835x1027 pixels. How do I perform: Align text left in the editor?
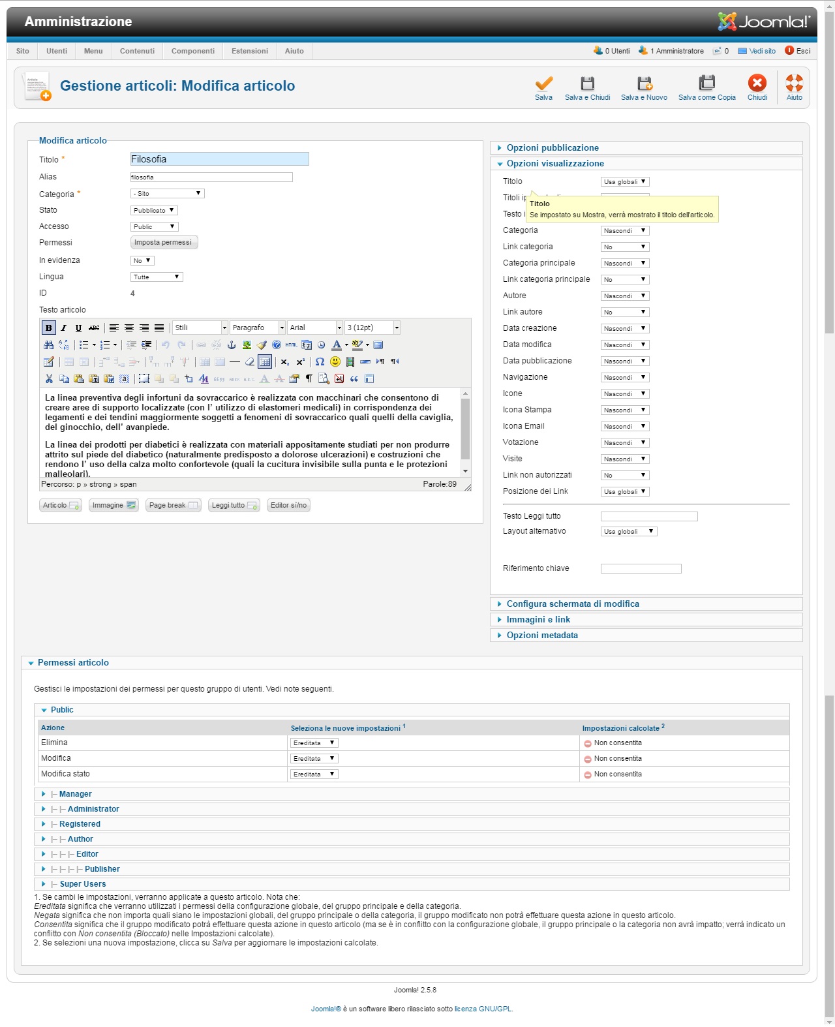(114, 328)
